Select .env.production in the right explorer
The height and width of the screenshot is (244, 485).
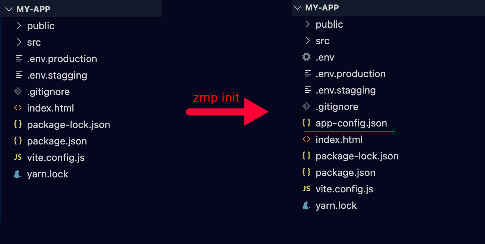(350, 74)
